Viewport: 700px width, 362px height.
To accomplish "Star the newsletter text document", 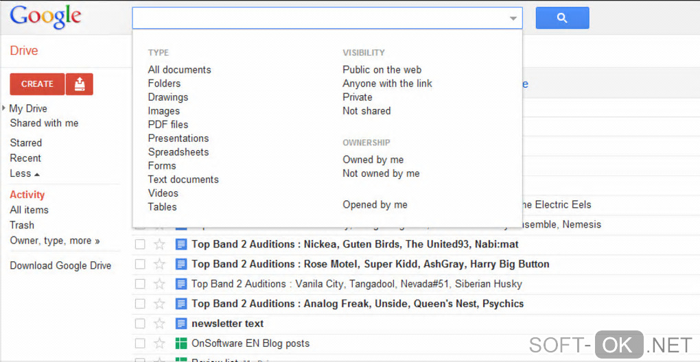I will click(159, 324).
